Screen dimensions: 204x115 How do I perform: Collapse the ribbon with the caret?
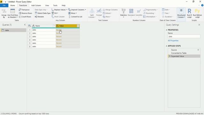199,5
